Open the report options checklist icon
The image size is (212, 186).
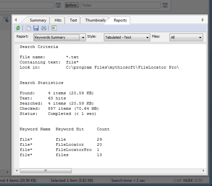coord(54,28)
